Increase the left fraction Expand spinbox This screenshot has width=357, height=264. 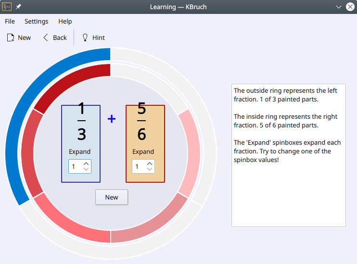point(86,163)
